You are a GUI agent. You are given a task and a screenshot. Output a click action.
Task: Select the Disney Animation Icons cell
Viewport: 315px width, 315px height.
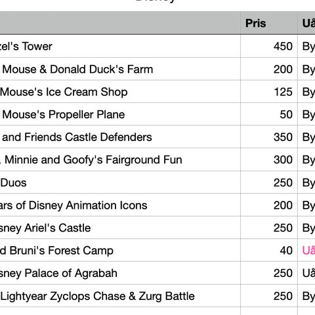click(x=120, y=205)
